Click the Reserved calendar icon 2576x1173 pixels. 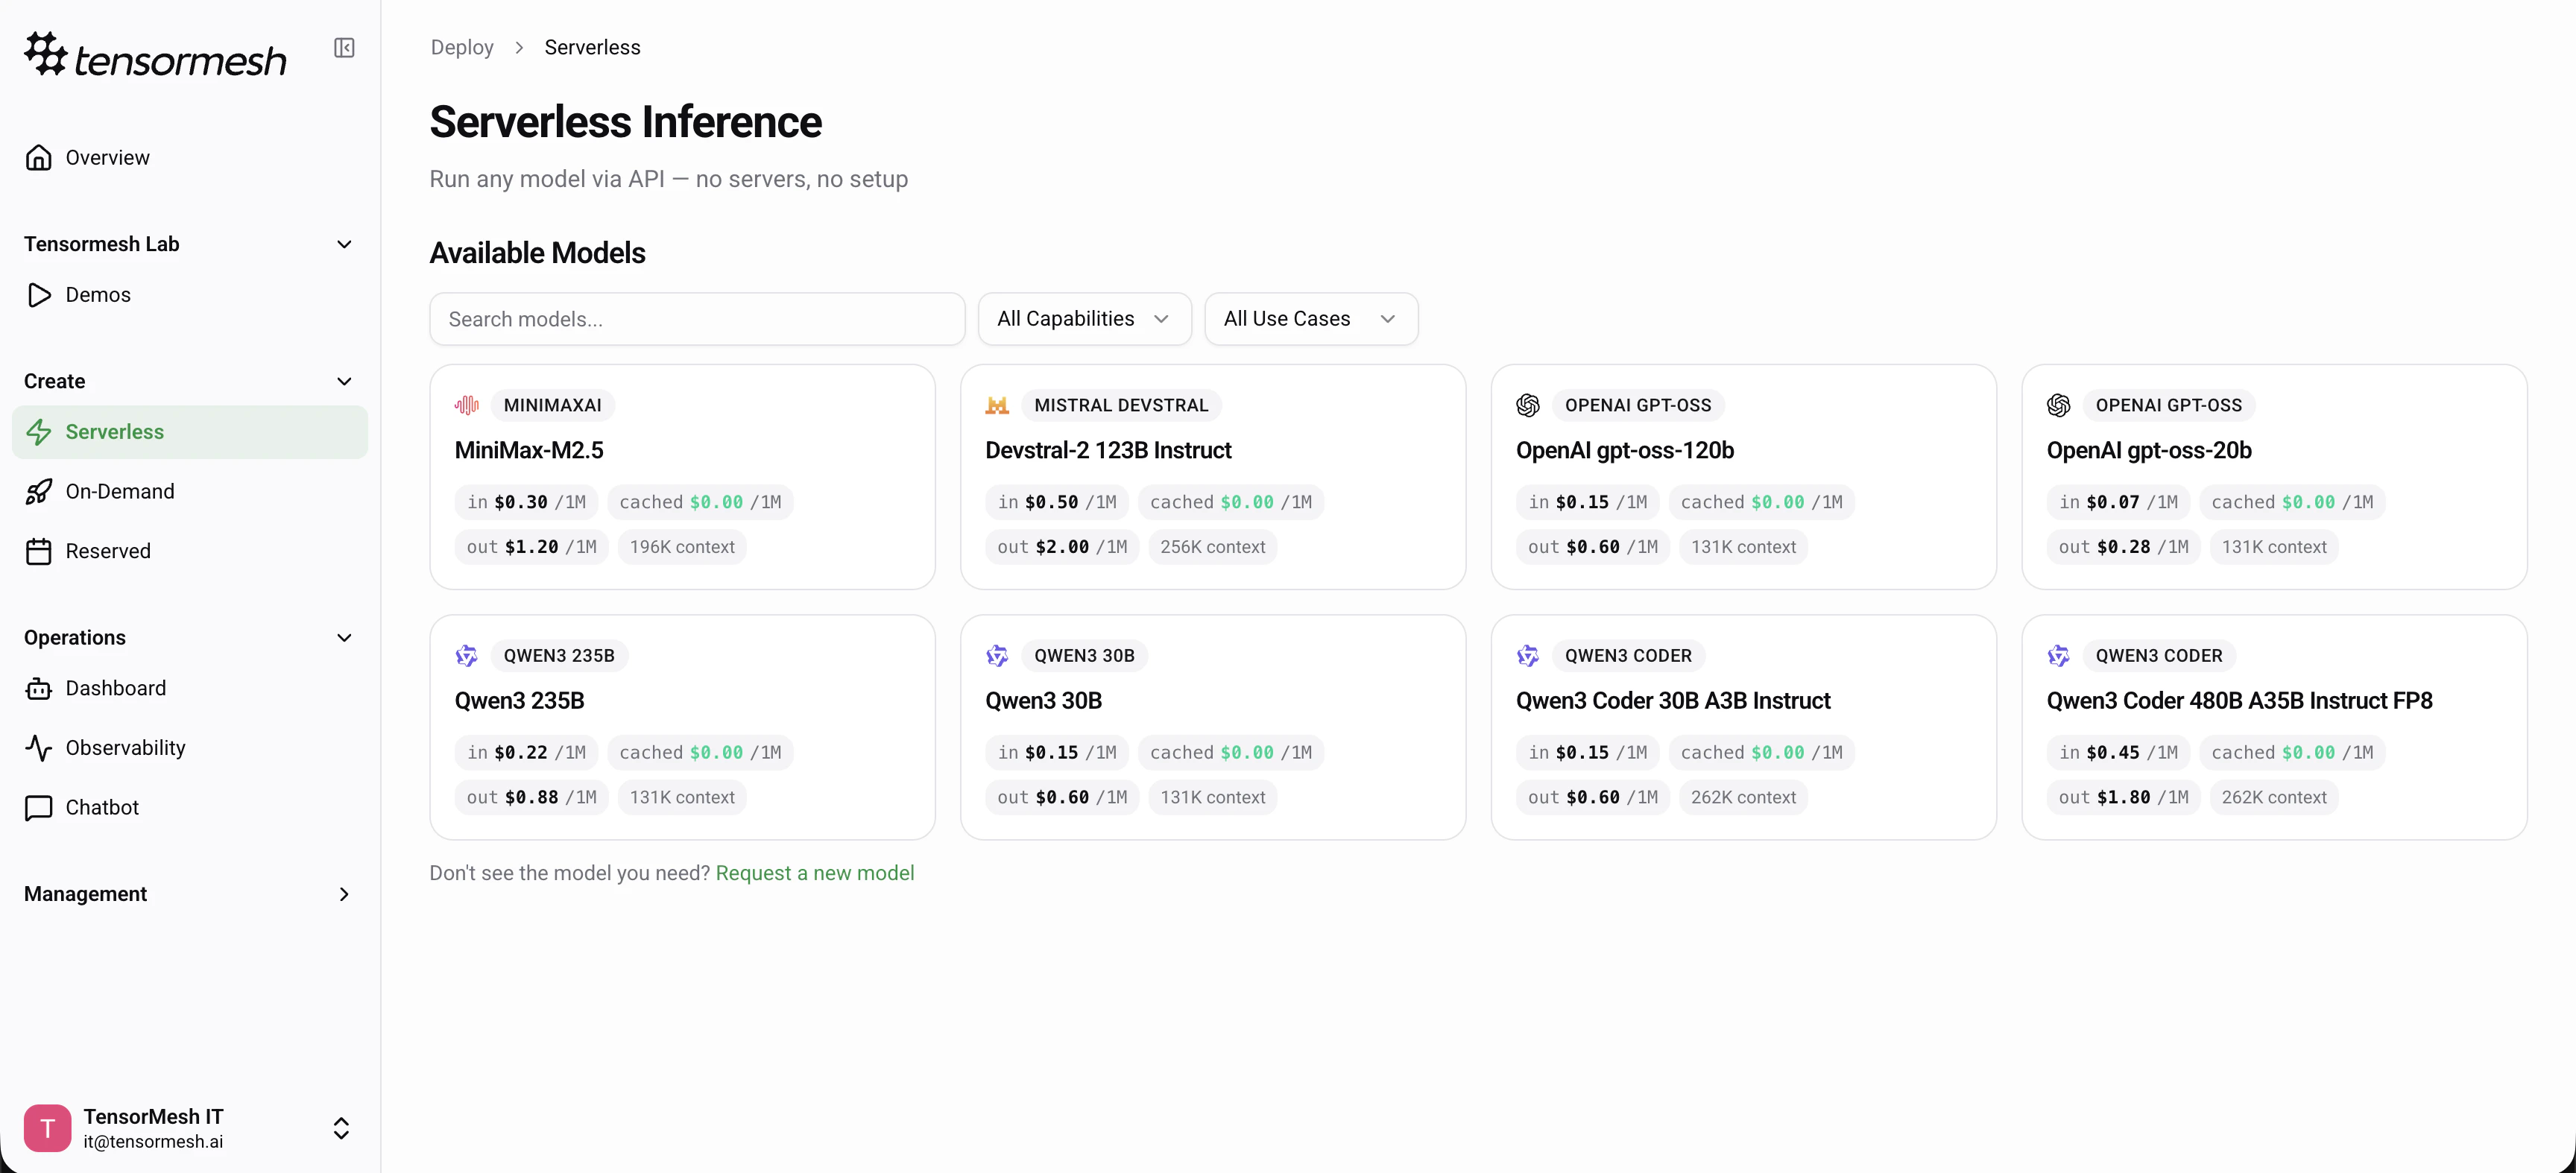point(39,550)
